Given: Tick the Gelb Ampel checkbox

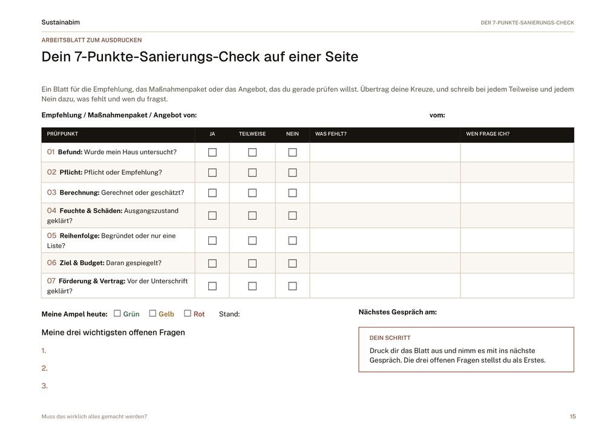Looking at the screenshot, I should point(152,313).
